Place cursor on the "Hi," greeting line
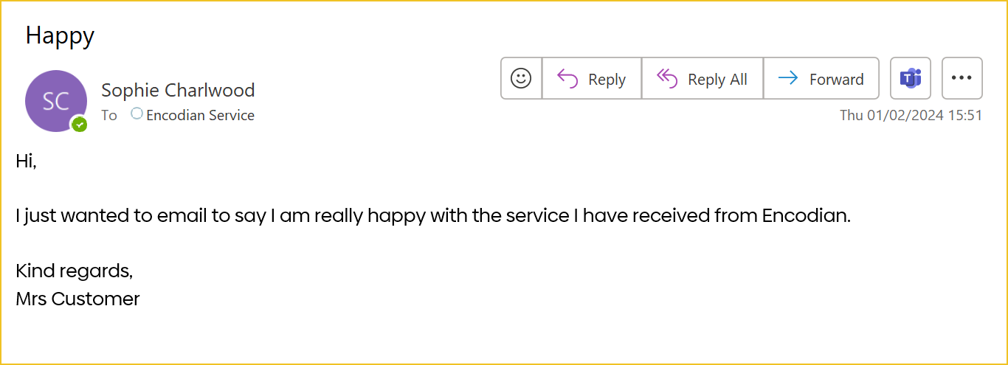Image resolution: width=1008 pixels, height=365 pixels. 26,161
